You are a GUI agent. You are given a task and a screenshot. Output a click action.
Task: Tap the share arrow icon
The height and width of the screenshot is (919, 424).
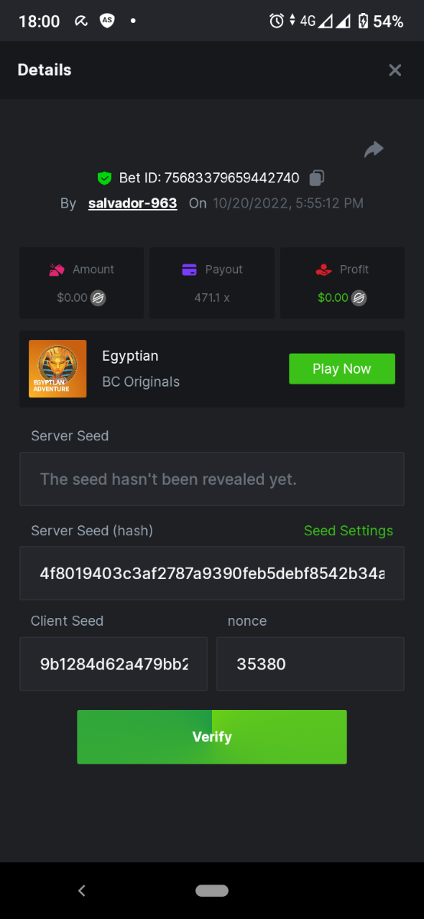(x=373, y=149)
